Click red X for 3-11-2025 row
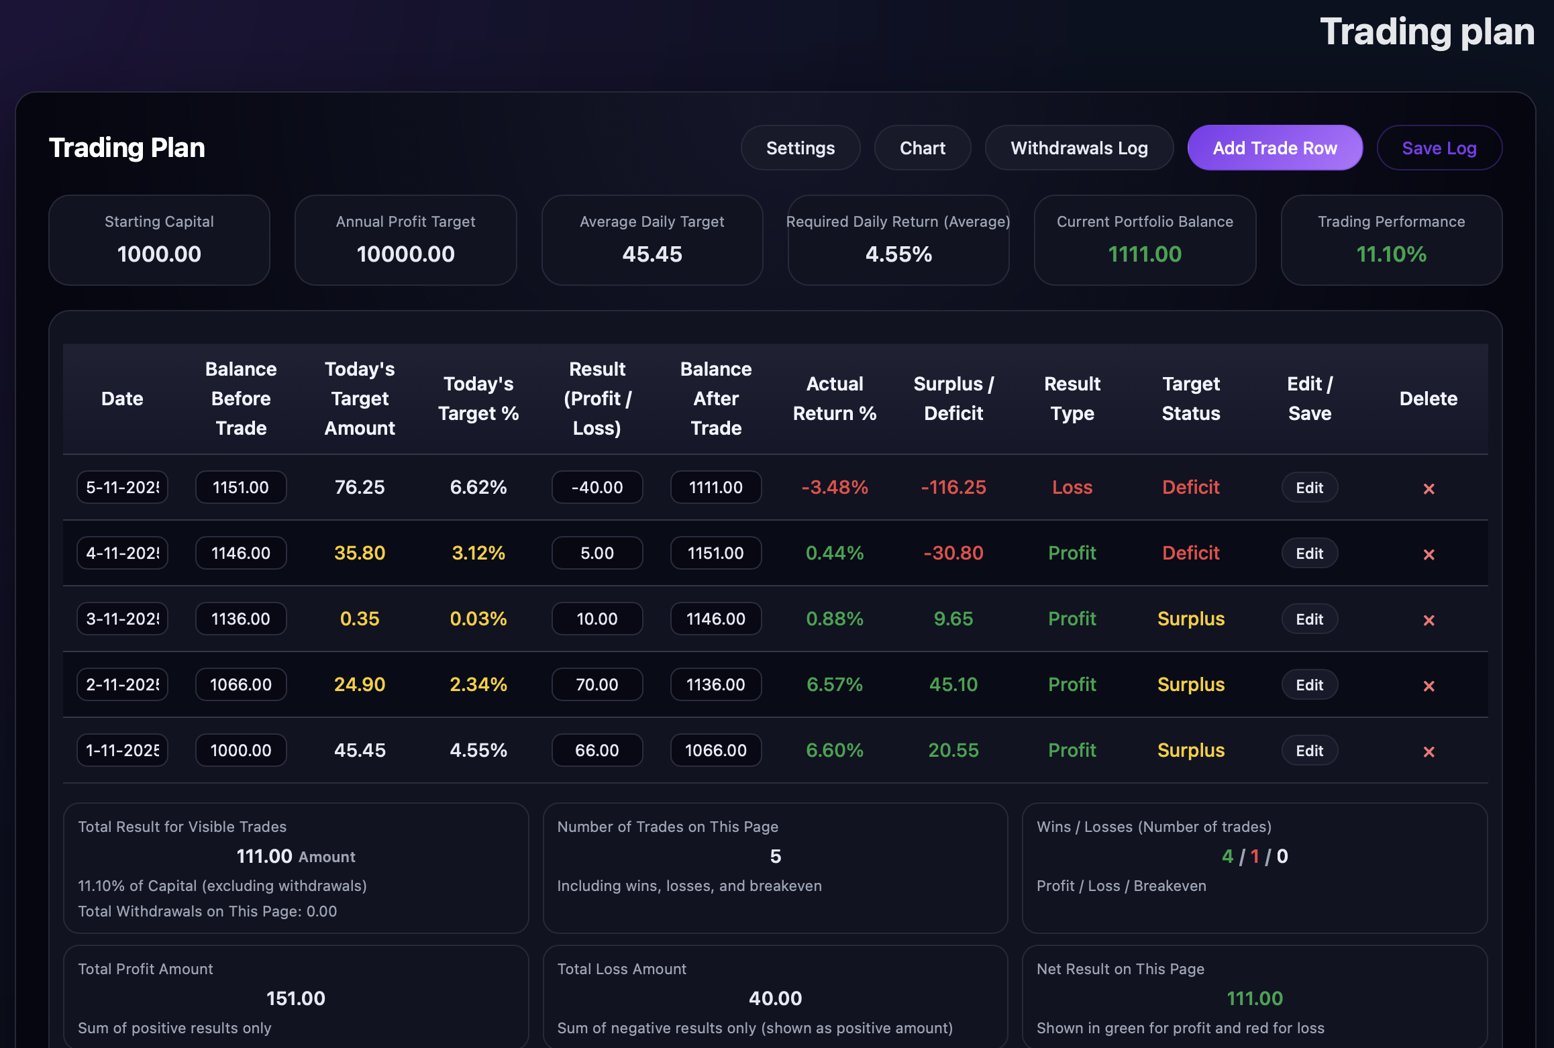1554x1048 pixels. (1429, 620)
